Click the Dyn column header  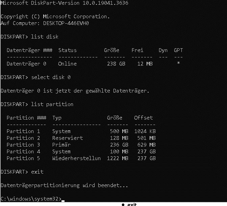[163, 50]
